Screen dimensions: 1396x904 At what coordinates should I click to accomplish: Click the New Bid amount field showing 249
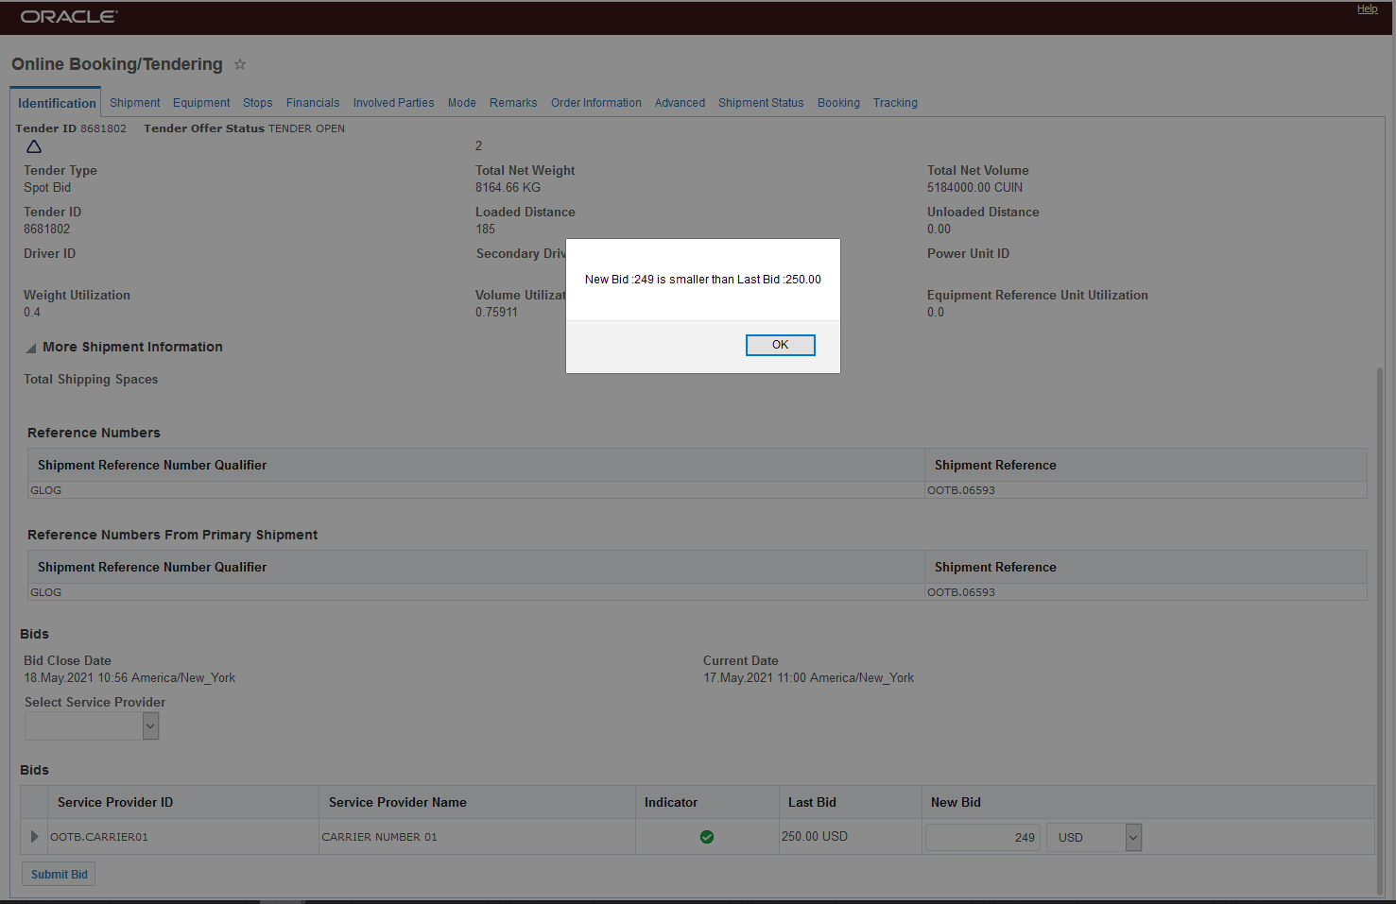pos(983,837)
